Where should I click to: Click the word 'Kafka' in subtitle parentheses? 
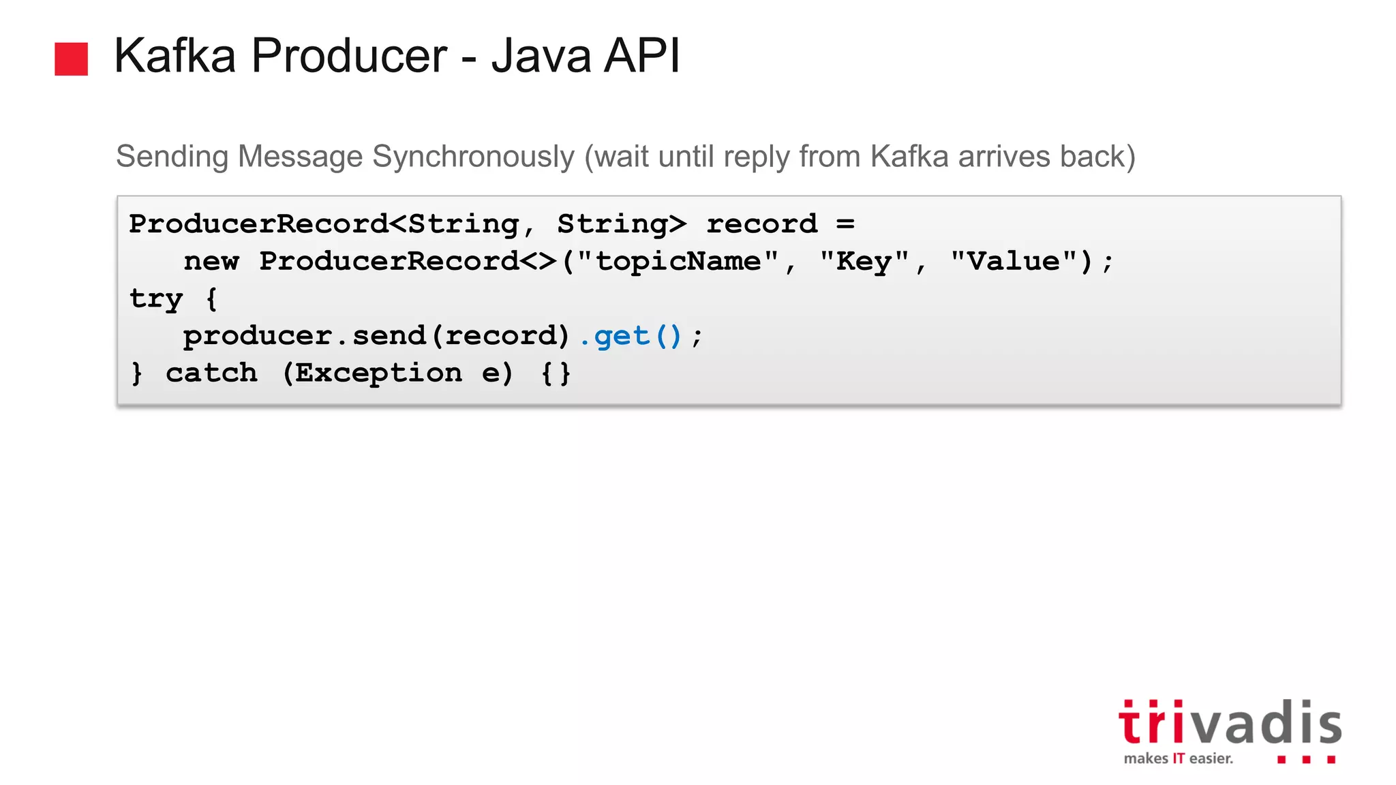click(909, 157)
